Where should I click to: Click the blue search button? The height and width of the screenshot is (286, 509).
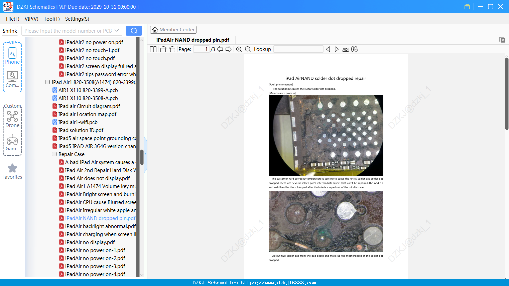pos(134,31)
